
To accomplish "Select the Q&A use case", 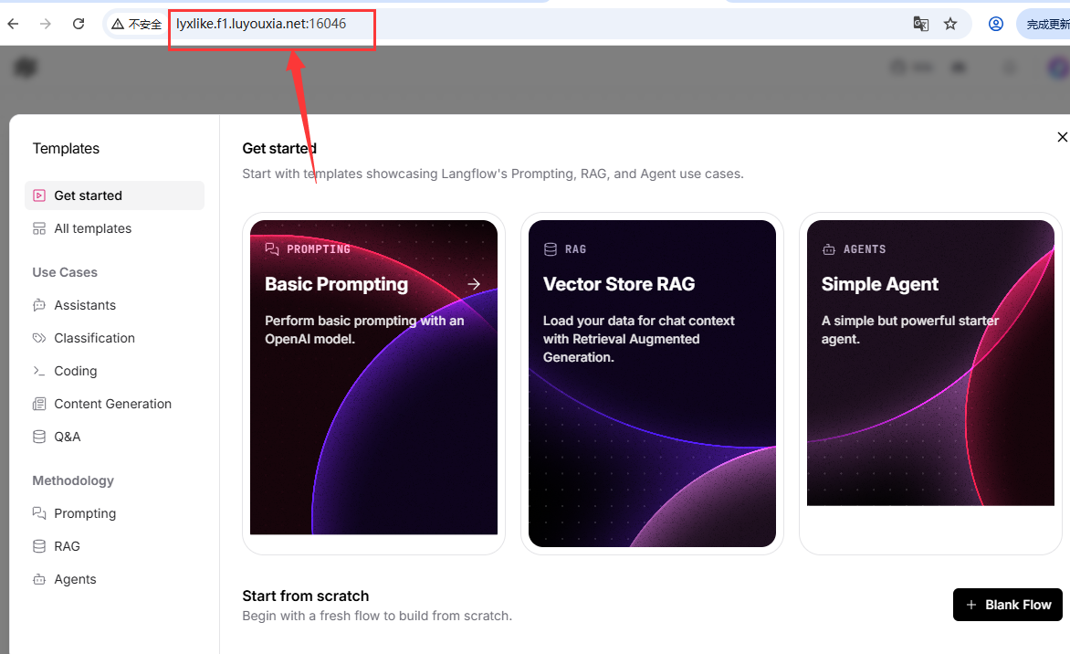I will pyautogui.click(x=115, y=437).
